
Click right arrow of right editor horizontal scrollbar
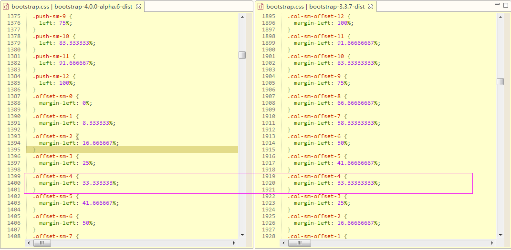492,243
